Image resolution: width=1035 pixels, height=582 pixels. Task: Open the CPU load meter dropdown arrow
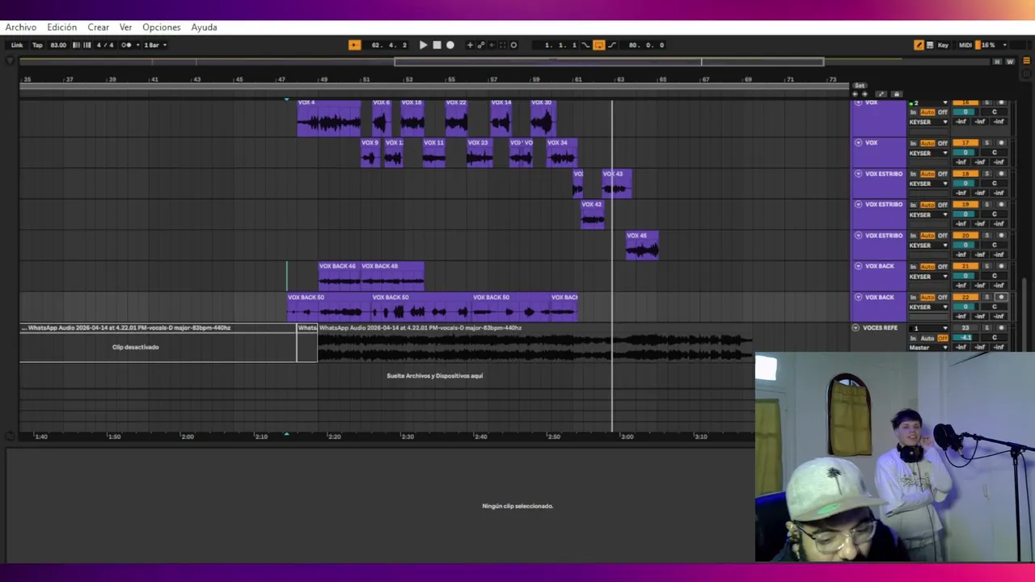point(1004,45)
